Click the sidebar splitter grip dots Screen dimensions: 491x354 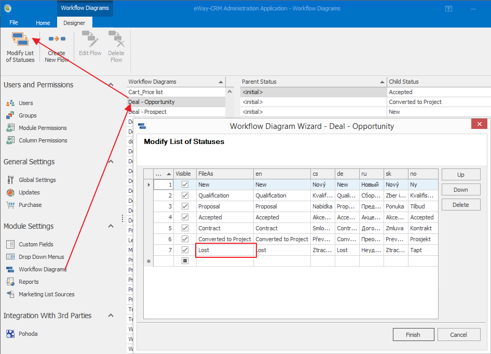(122, 218)
